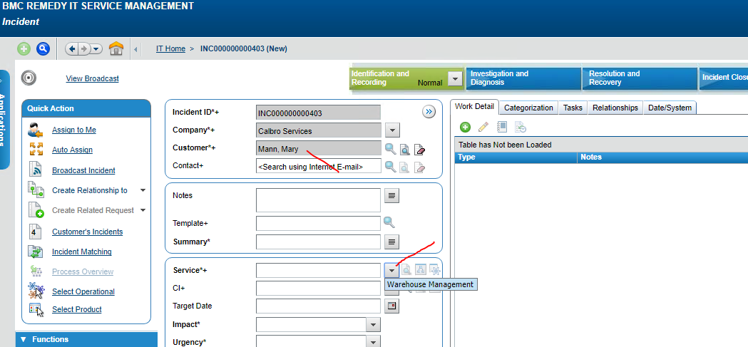Select the Investigation and Diagnosis stage
The height and width of the screenshot is (347, 748).
523,78
